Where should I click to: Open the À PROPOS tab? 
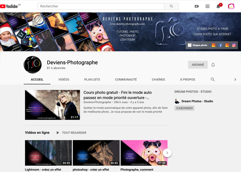click(x=188, y=79)
